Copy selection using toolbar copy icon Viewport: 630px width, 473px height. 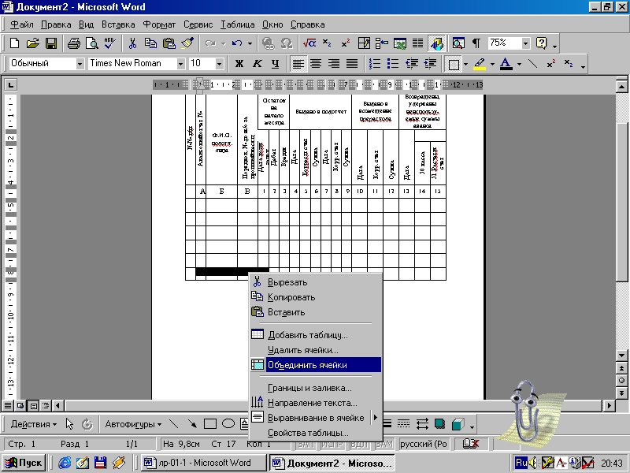[x=150, y=43]
